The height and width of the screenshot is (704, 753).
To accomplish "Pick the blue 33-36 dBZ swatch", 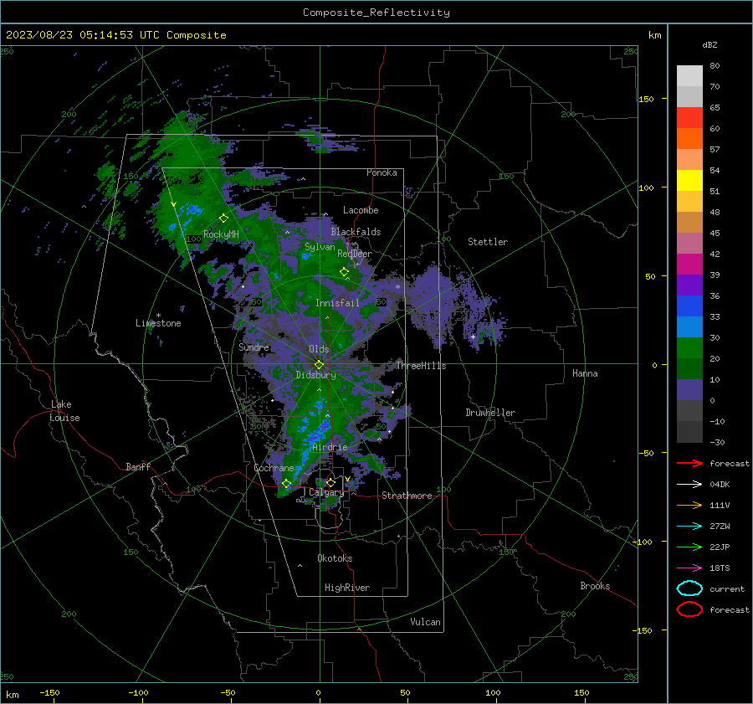I will click(689, 306).
